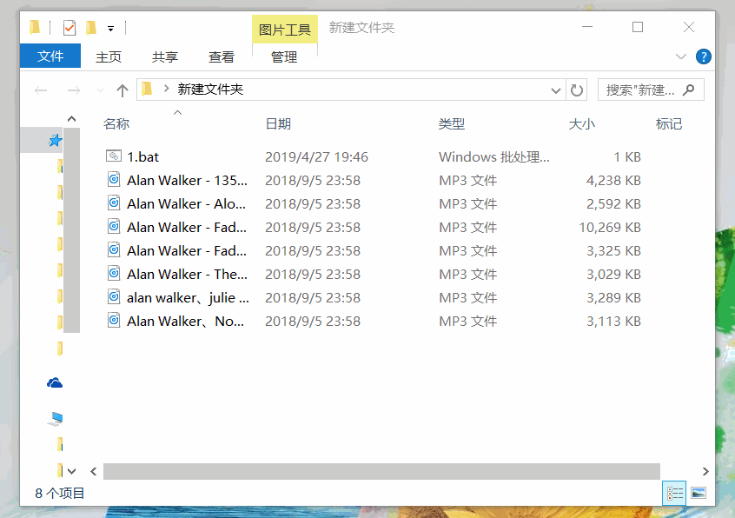This screenshot has height=518, width=735.
Task: Click the 3,289 KB size cell
Action: [x=613, y=297]
